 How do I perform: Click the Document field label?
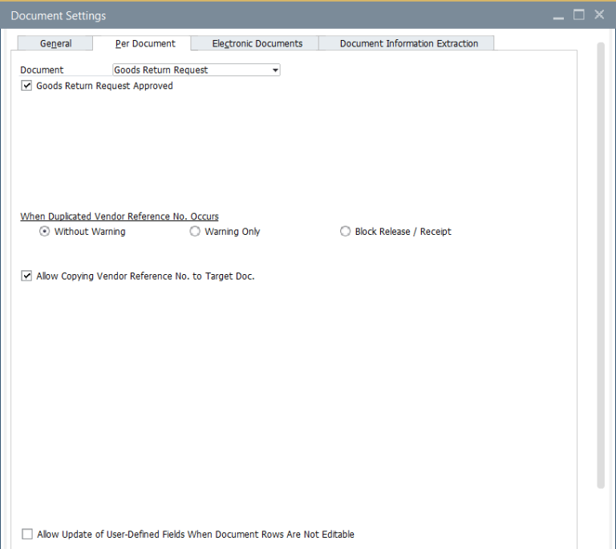[x=42, y=71]
